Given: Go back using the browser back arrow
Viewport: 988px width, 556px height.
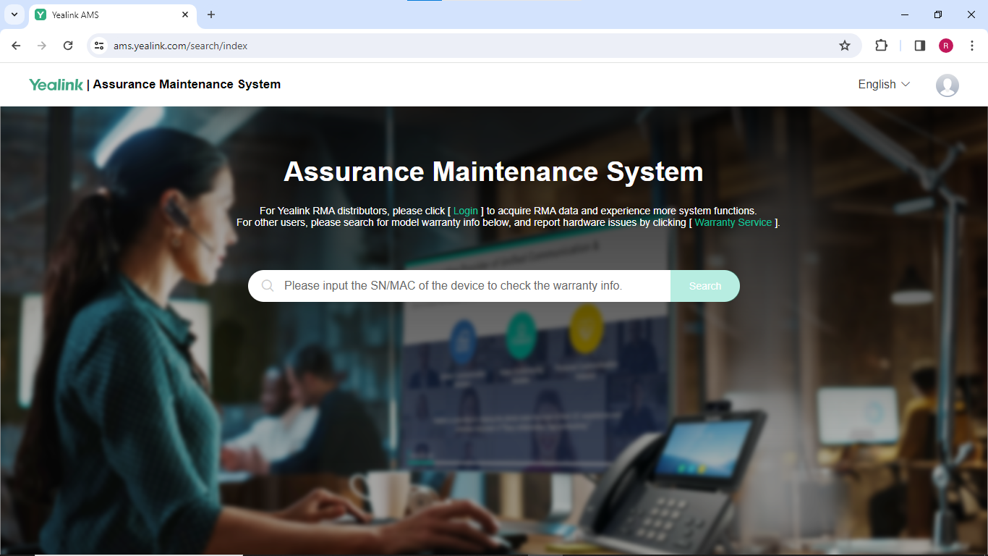Looking at the screenshot, I should coord(16,46).
